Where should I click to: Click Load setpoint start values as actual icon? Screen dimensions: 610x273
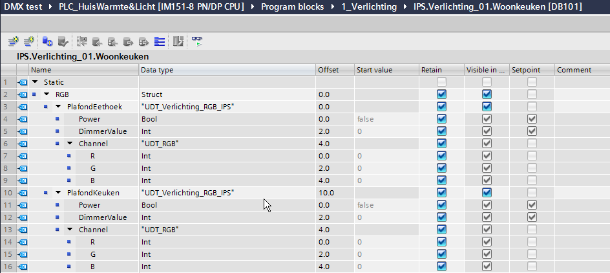tap(144, 41)
